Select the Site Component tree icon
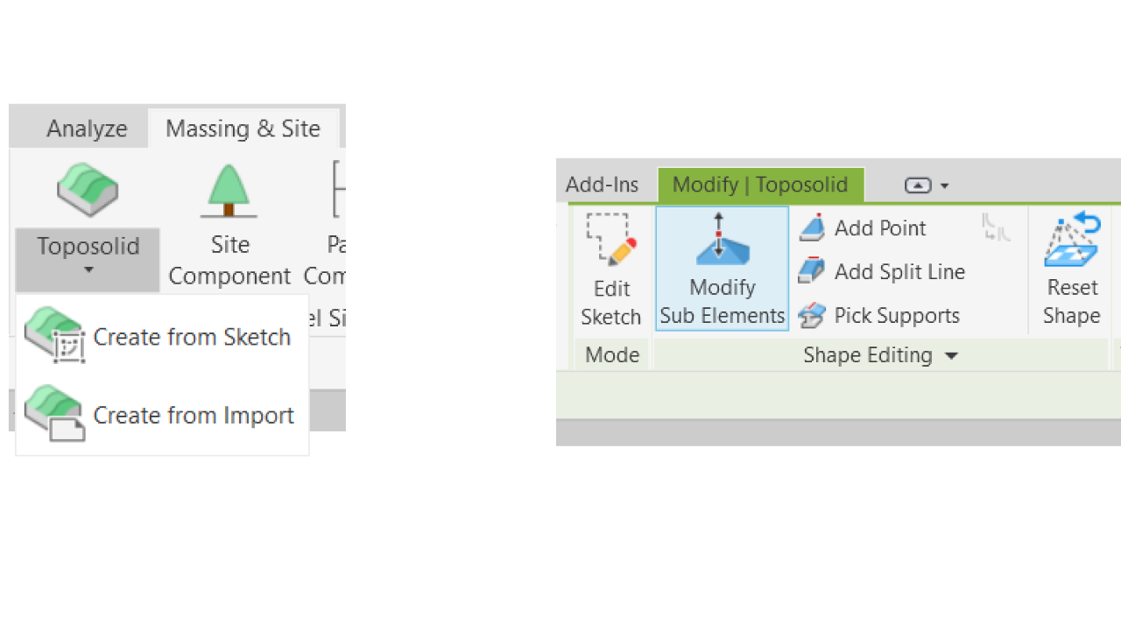Screen dimensions: 1121x630 click(229, 190)
